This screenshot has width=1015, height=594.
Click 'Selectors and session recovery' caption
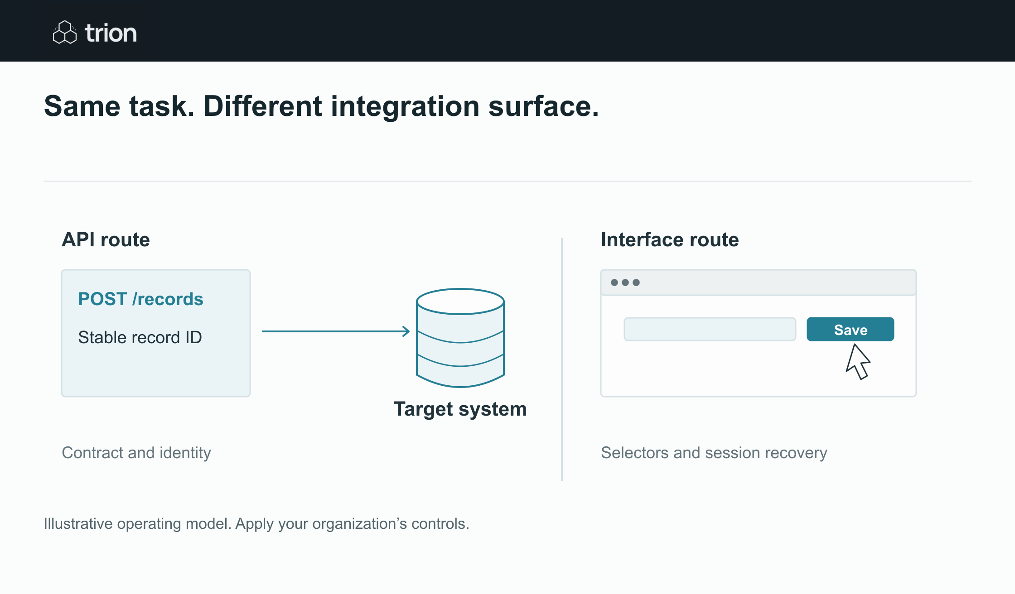click(714, 453)
